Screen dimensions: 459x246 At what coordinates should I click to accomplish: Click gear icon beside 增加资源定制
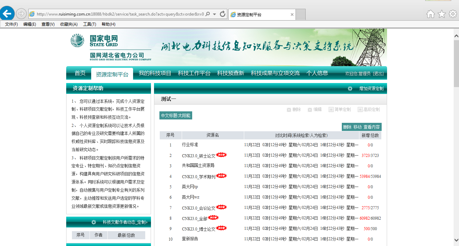coord(350,88)
